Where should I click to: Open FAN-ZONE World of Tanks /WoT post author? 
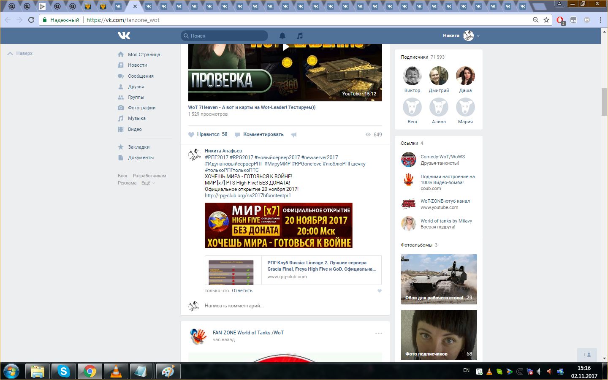(x=248, y=333)
